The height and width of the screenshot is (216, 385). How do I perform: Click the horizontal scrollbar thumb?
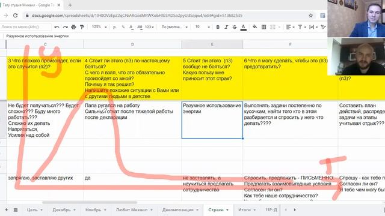(x=90, y=203)
